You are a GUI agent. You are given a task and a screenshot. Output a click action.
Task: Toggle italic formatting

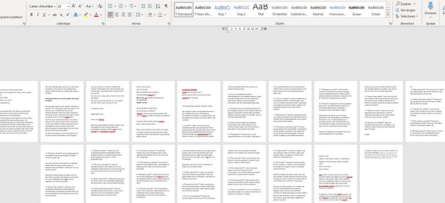tap(38, 15)
